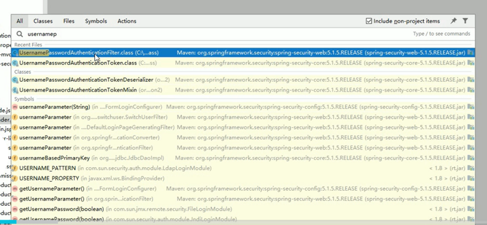Viewport: 487px width, 225px height.
Task: Click class icon of UsernamePasswordAuthenticationToken.class
Action: click(15, 63)
